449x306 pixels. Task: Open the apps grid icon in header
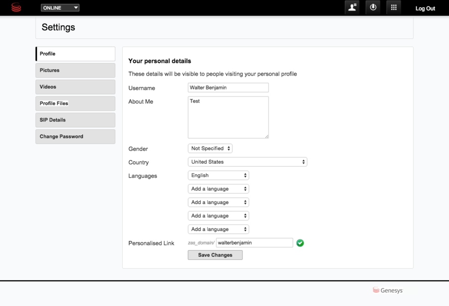tap(393, 7)
